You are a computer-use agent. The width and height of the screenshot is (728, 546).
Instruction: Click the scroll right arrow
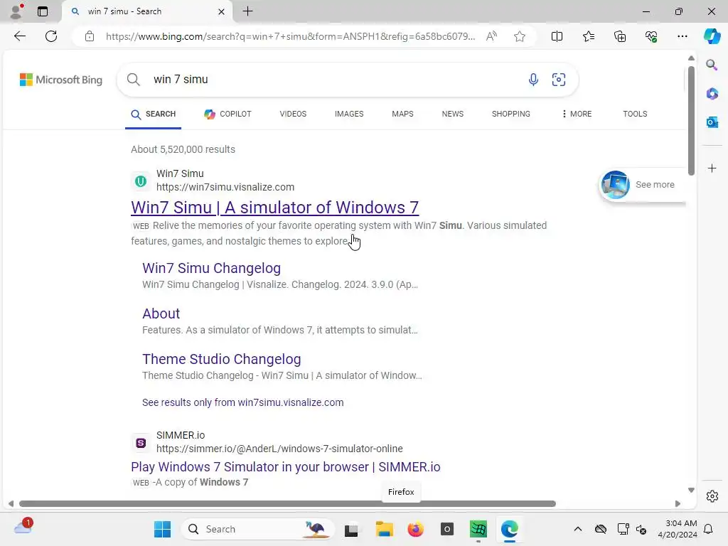678,504
